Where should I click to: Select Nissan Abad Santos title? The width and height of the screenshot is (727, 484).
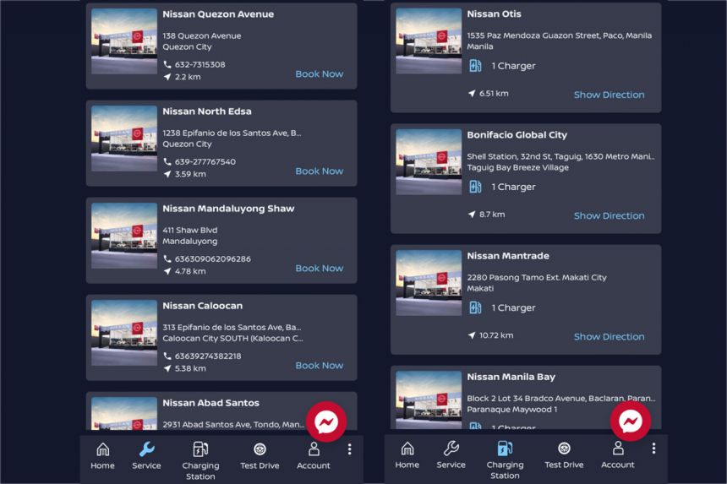(x=210, y=403)
